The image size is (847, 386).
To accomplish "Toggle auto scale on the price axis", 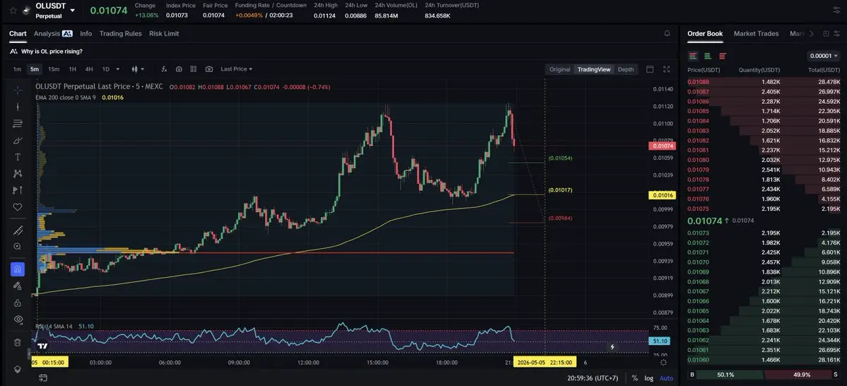I will [x=667, y=378].
